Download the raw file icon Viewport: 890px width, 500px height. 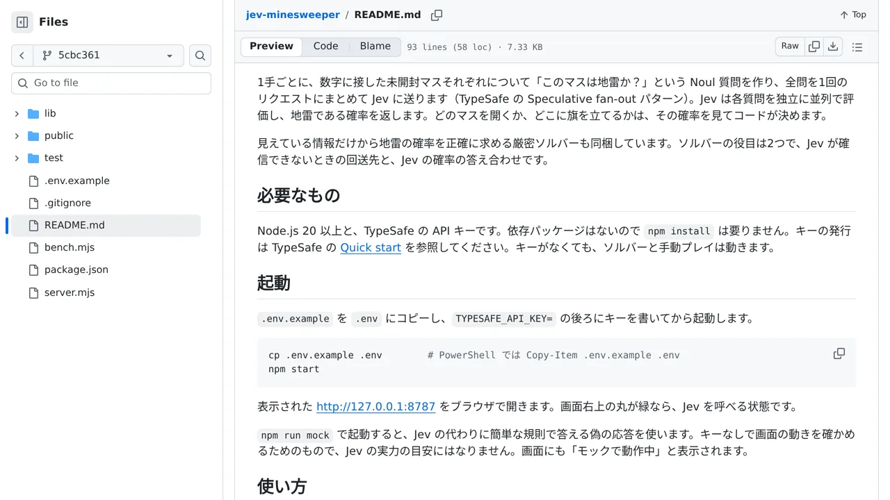(x=833, y=47)
